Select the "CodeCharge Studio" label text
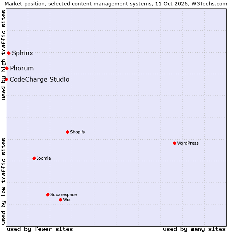232x232 pixels. (39, 79)
